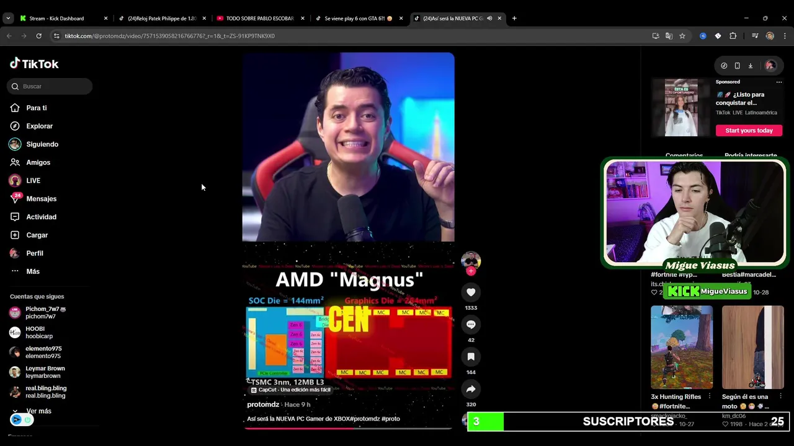Toggle the green power button on floating widget

point(27,420)
